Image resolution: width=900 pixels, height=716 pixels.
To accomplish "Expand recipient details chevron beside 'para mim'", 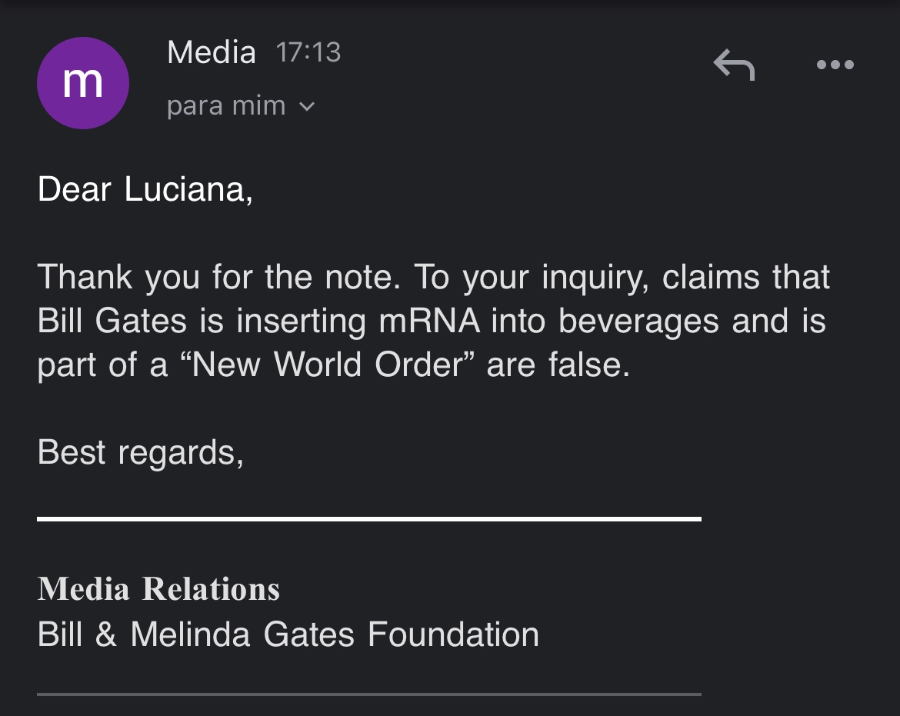I will pos(307,106).
